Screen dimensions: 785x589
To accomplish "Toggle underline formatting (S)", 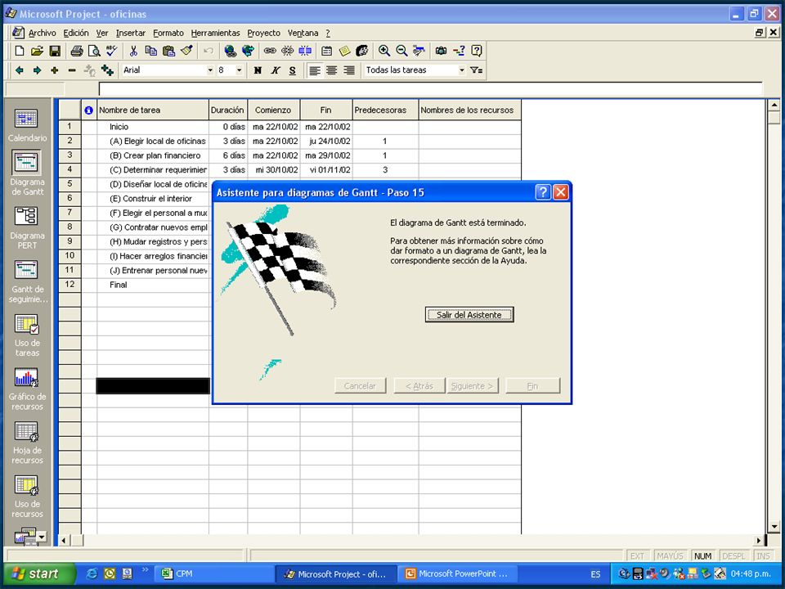I will [x=293, y=70].
